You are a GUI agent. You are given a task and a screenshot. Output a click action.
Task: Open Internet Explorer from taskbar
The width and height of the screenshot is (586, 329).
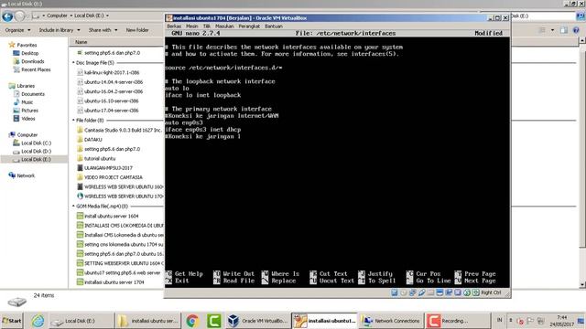point(38,321)
